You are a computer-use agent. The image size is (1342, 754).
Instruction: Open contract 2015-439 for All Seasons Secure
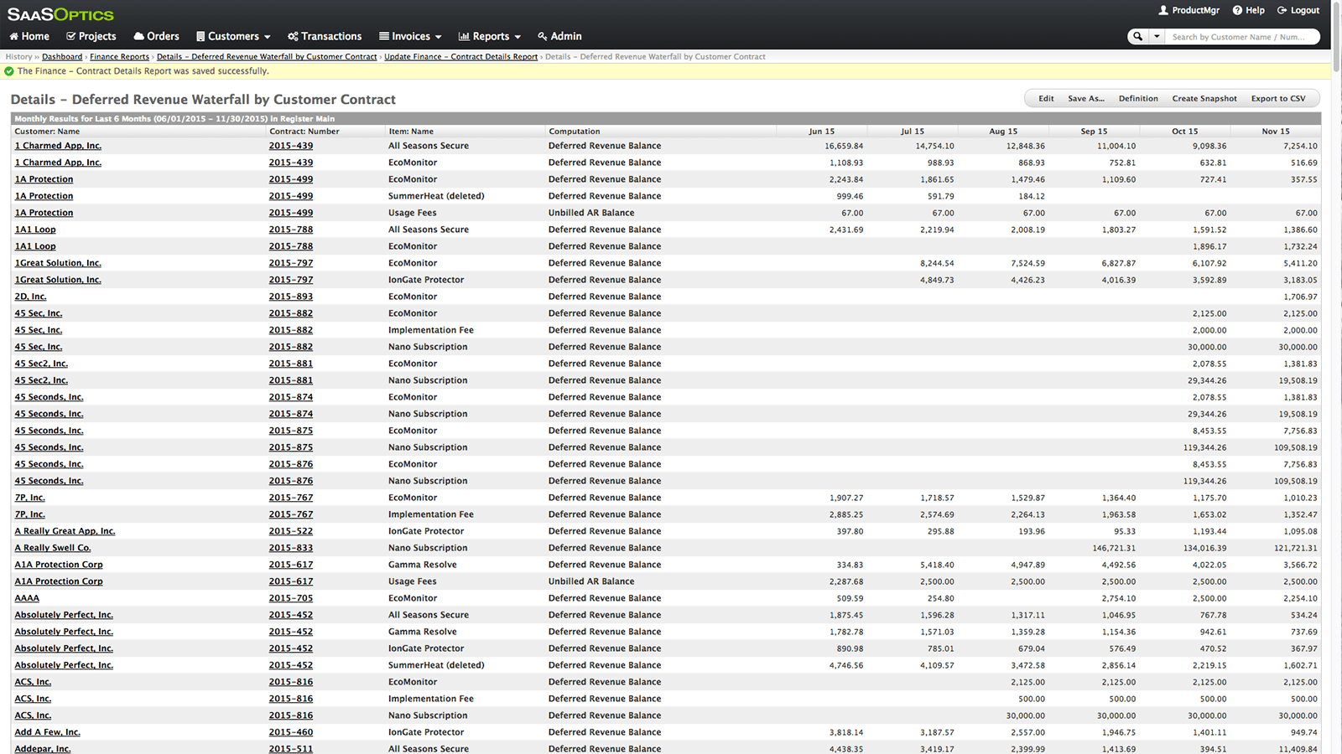tap(290, 146)
